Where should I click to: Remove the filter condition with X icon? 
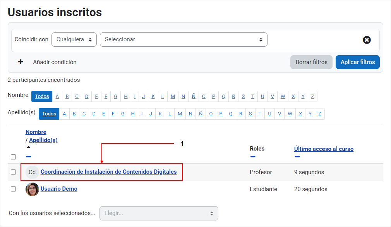point(367,40)
